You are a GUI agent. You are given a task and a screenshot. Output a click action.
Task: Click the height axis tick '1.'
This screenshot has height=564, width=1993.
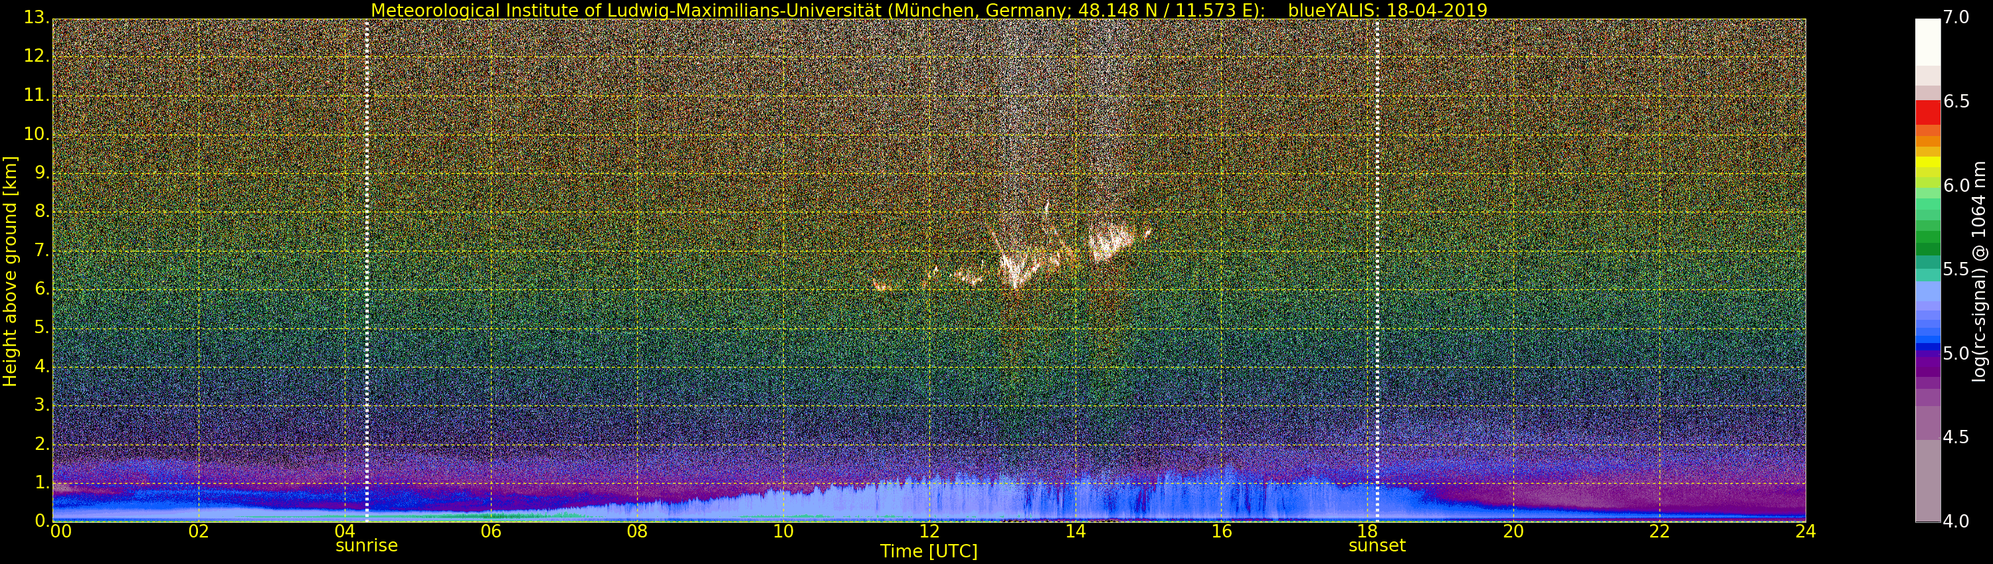click(42, 483)
